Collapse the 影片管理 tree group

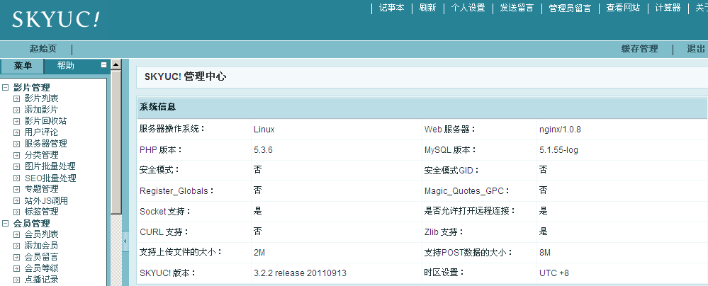pyautogui.click(x=6, y=88)
